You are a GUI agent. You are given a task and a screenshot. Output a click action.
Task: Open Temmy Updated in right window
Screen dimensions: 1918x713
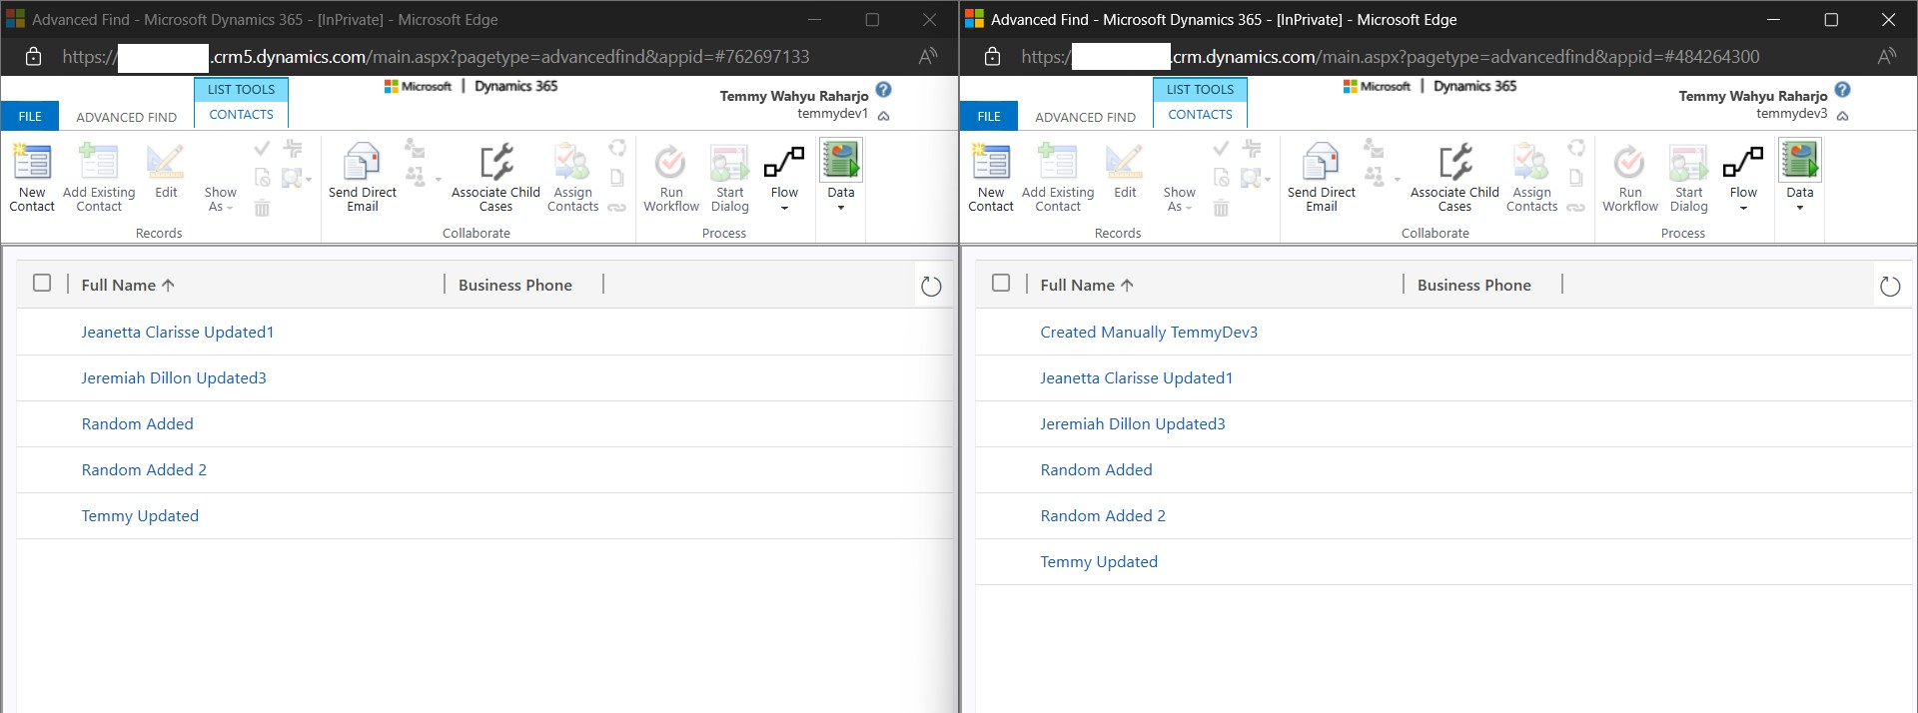[1099, 561]
